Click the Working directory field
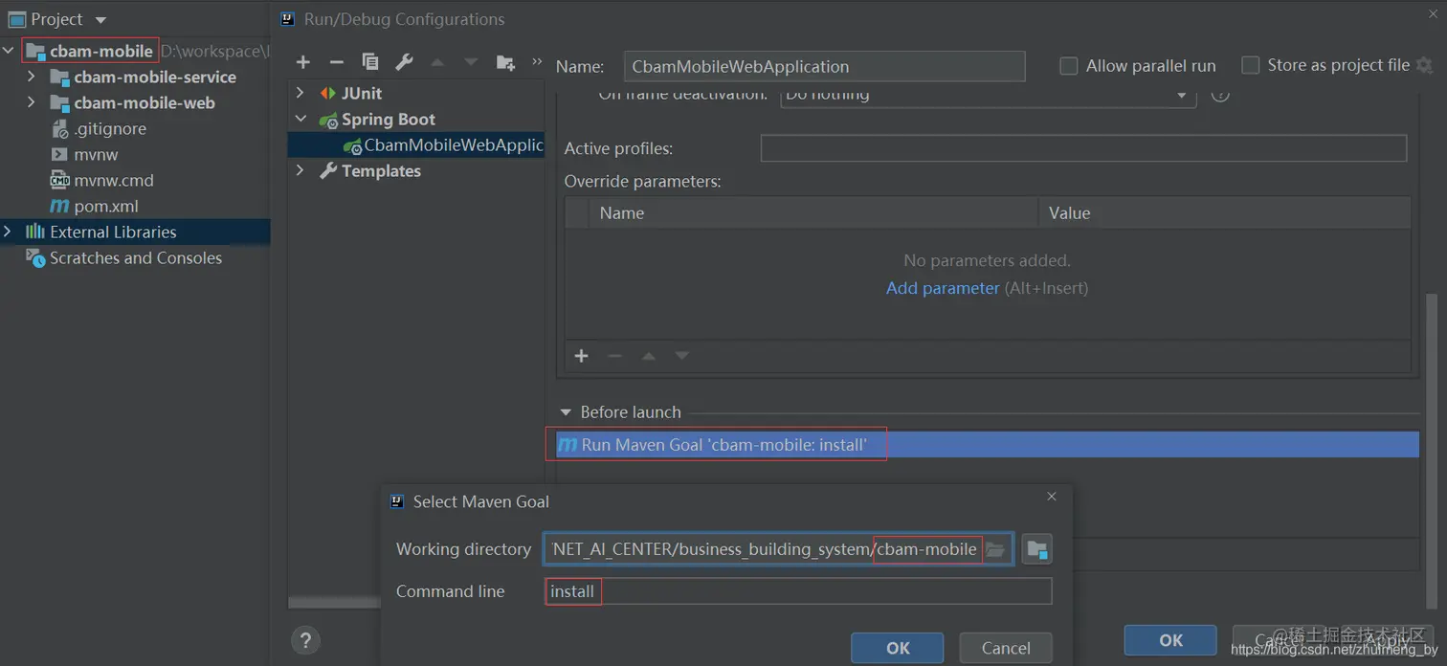 click(778, 549)
